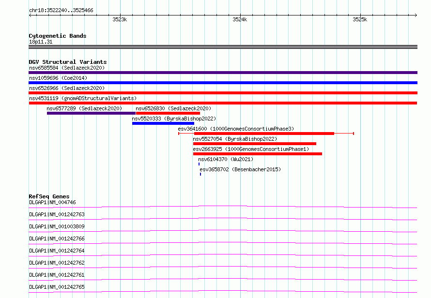The height and width of the screenshot is (298, 431).
Task: Click the nsv5520333 (ByrskaBishop2022) label
Action: tap(174, 119)
